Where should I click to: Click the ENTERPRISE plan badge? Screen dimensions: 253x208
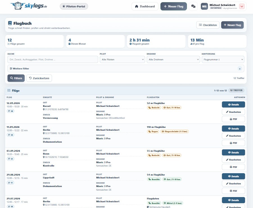(x=216, y=8)
